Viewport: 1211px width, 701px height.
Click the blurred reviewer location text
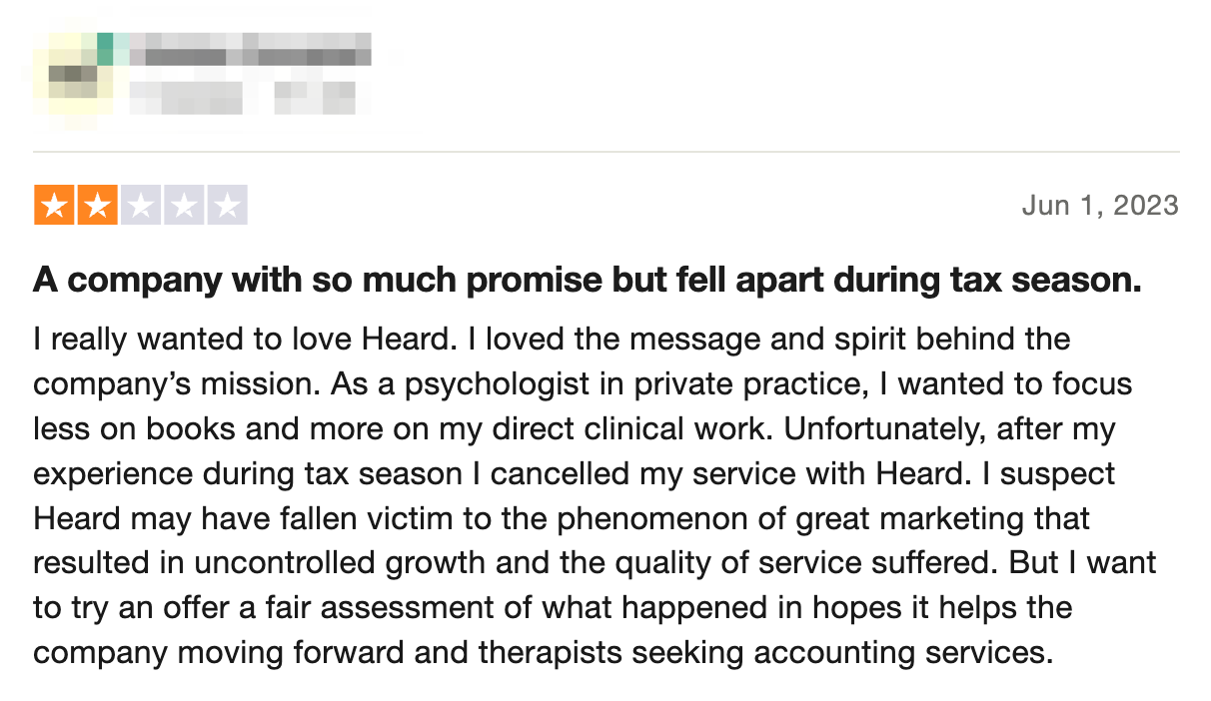tap(314, 97)
